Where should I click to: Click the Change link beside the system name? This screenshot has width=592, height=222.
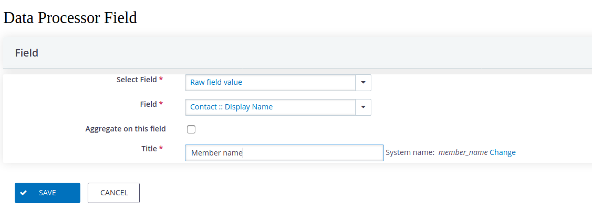[x=503, y=152]
